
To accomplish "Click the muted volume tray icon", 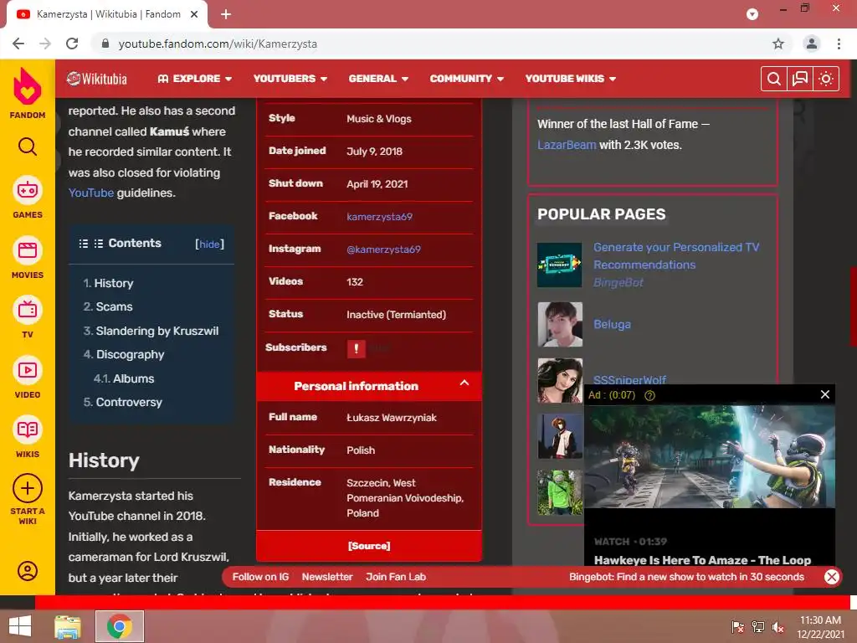I will coord(777,626).
